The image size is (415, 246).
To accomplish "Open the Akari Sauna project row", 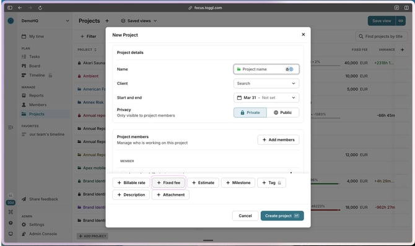I will click(x=94, y=63).
